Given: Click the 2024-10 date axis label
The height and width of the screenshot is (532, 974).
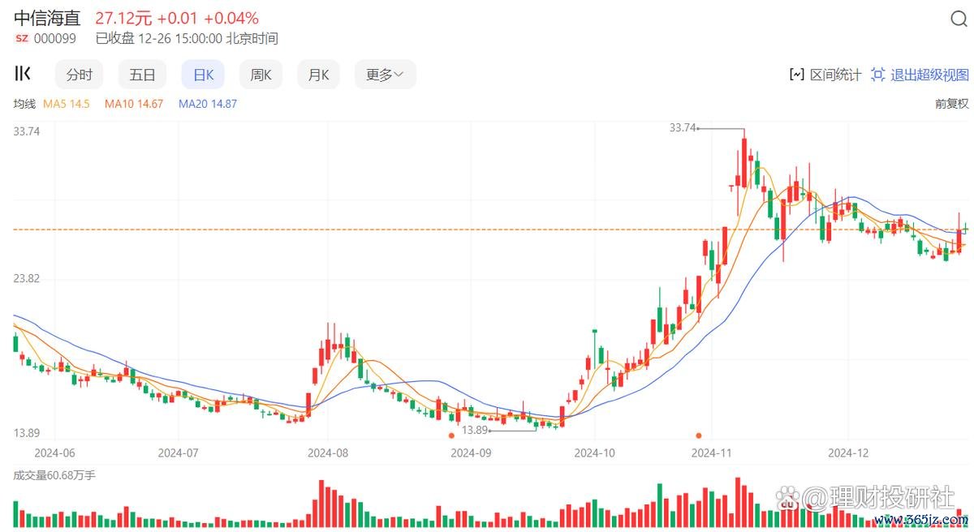Looking at the screenshot, I should [595, 453].
